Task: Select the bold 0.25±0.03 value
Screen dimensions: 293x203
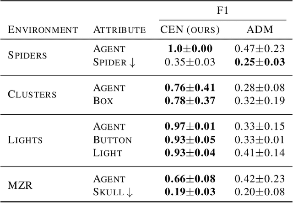Action: point(260,63)
